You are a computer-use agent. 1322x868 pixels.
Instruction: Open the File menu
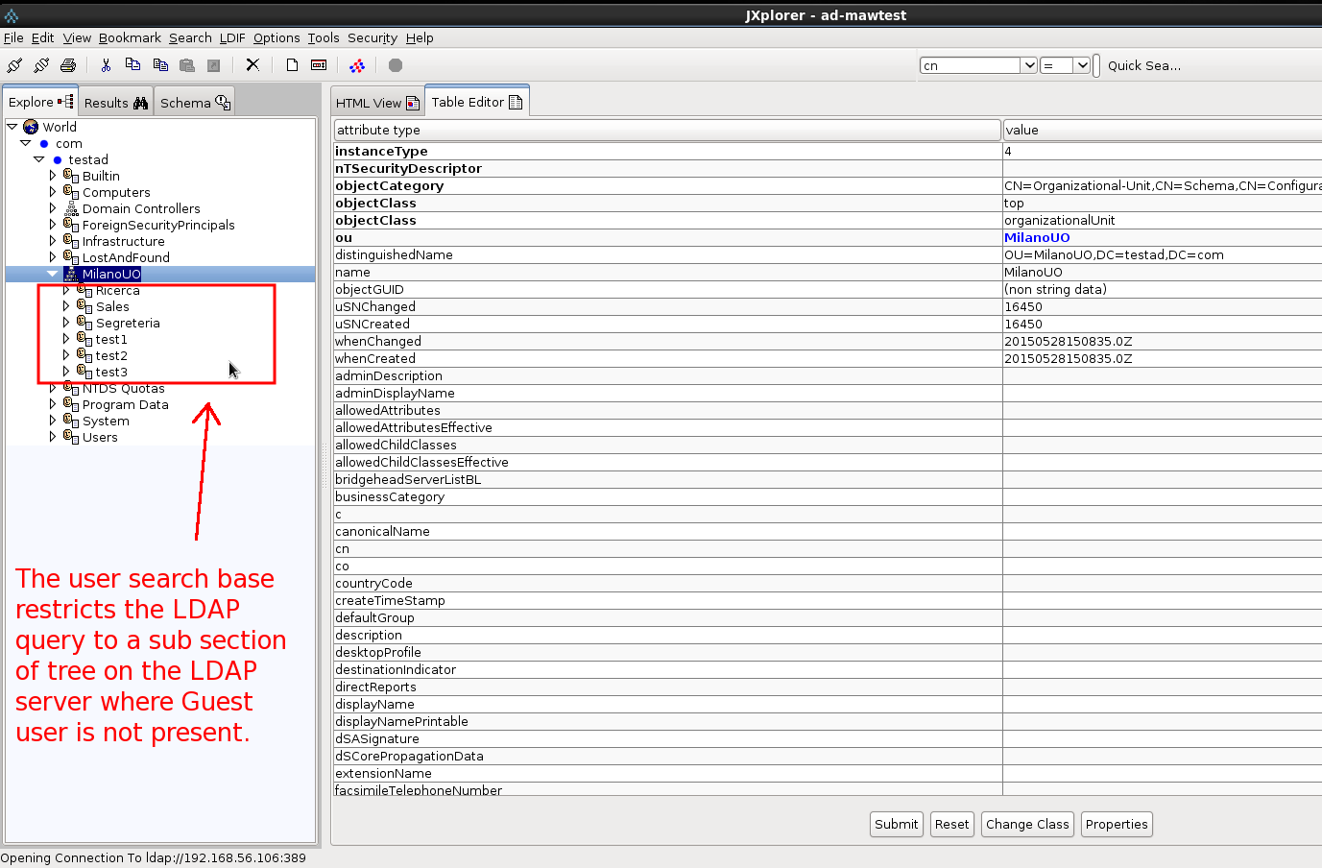13,38
